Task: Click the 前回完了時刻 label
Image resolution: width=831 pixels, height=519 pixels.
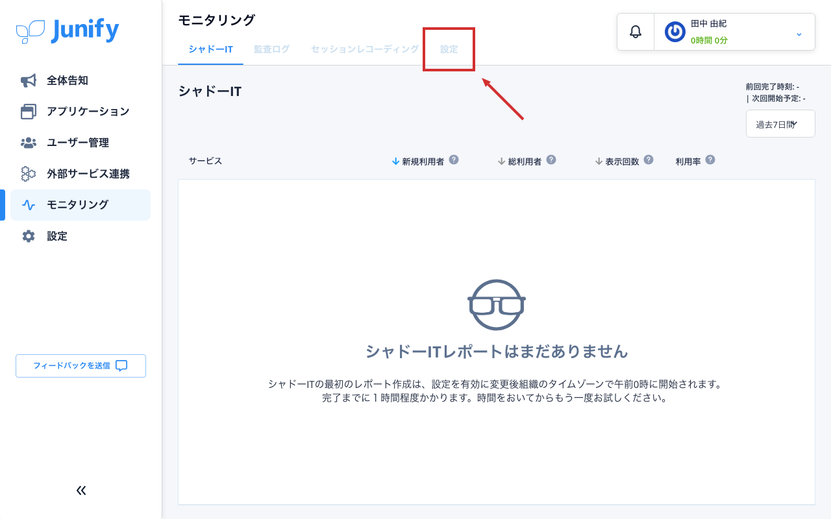Action: click(x=773, y=86)
